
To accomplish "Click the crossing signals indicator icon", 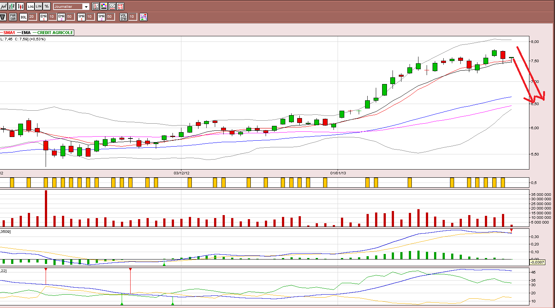I will 144,17.
